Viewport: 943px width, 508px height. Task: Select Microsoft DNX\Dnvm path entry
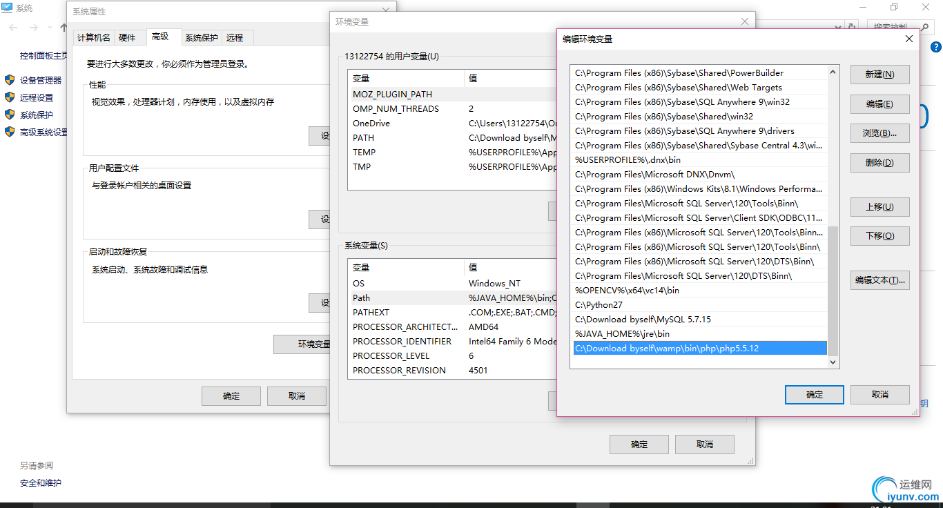pyautogui.click(x=700, y=175)
